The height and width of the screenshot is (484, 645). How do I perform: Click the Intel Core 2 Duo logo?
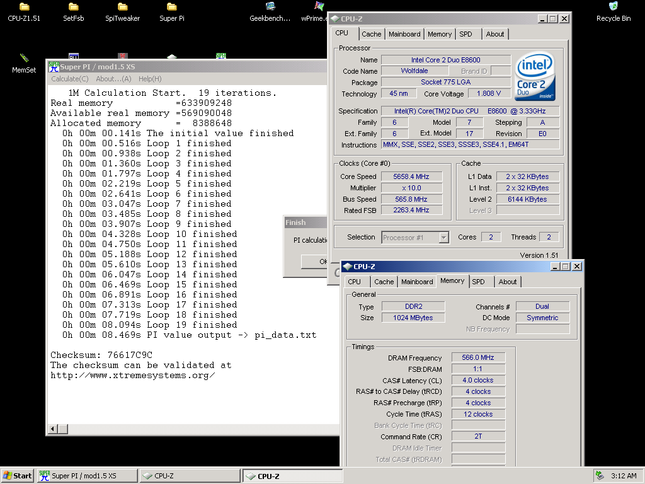(534, 76)
